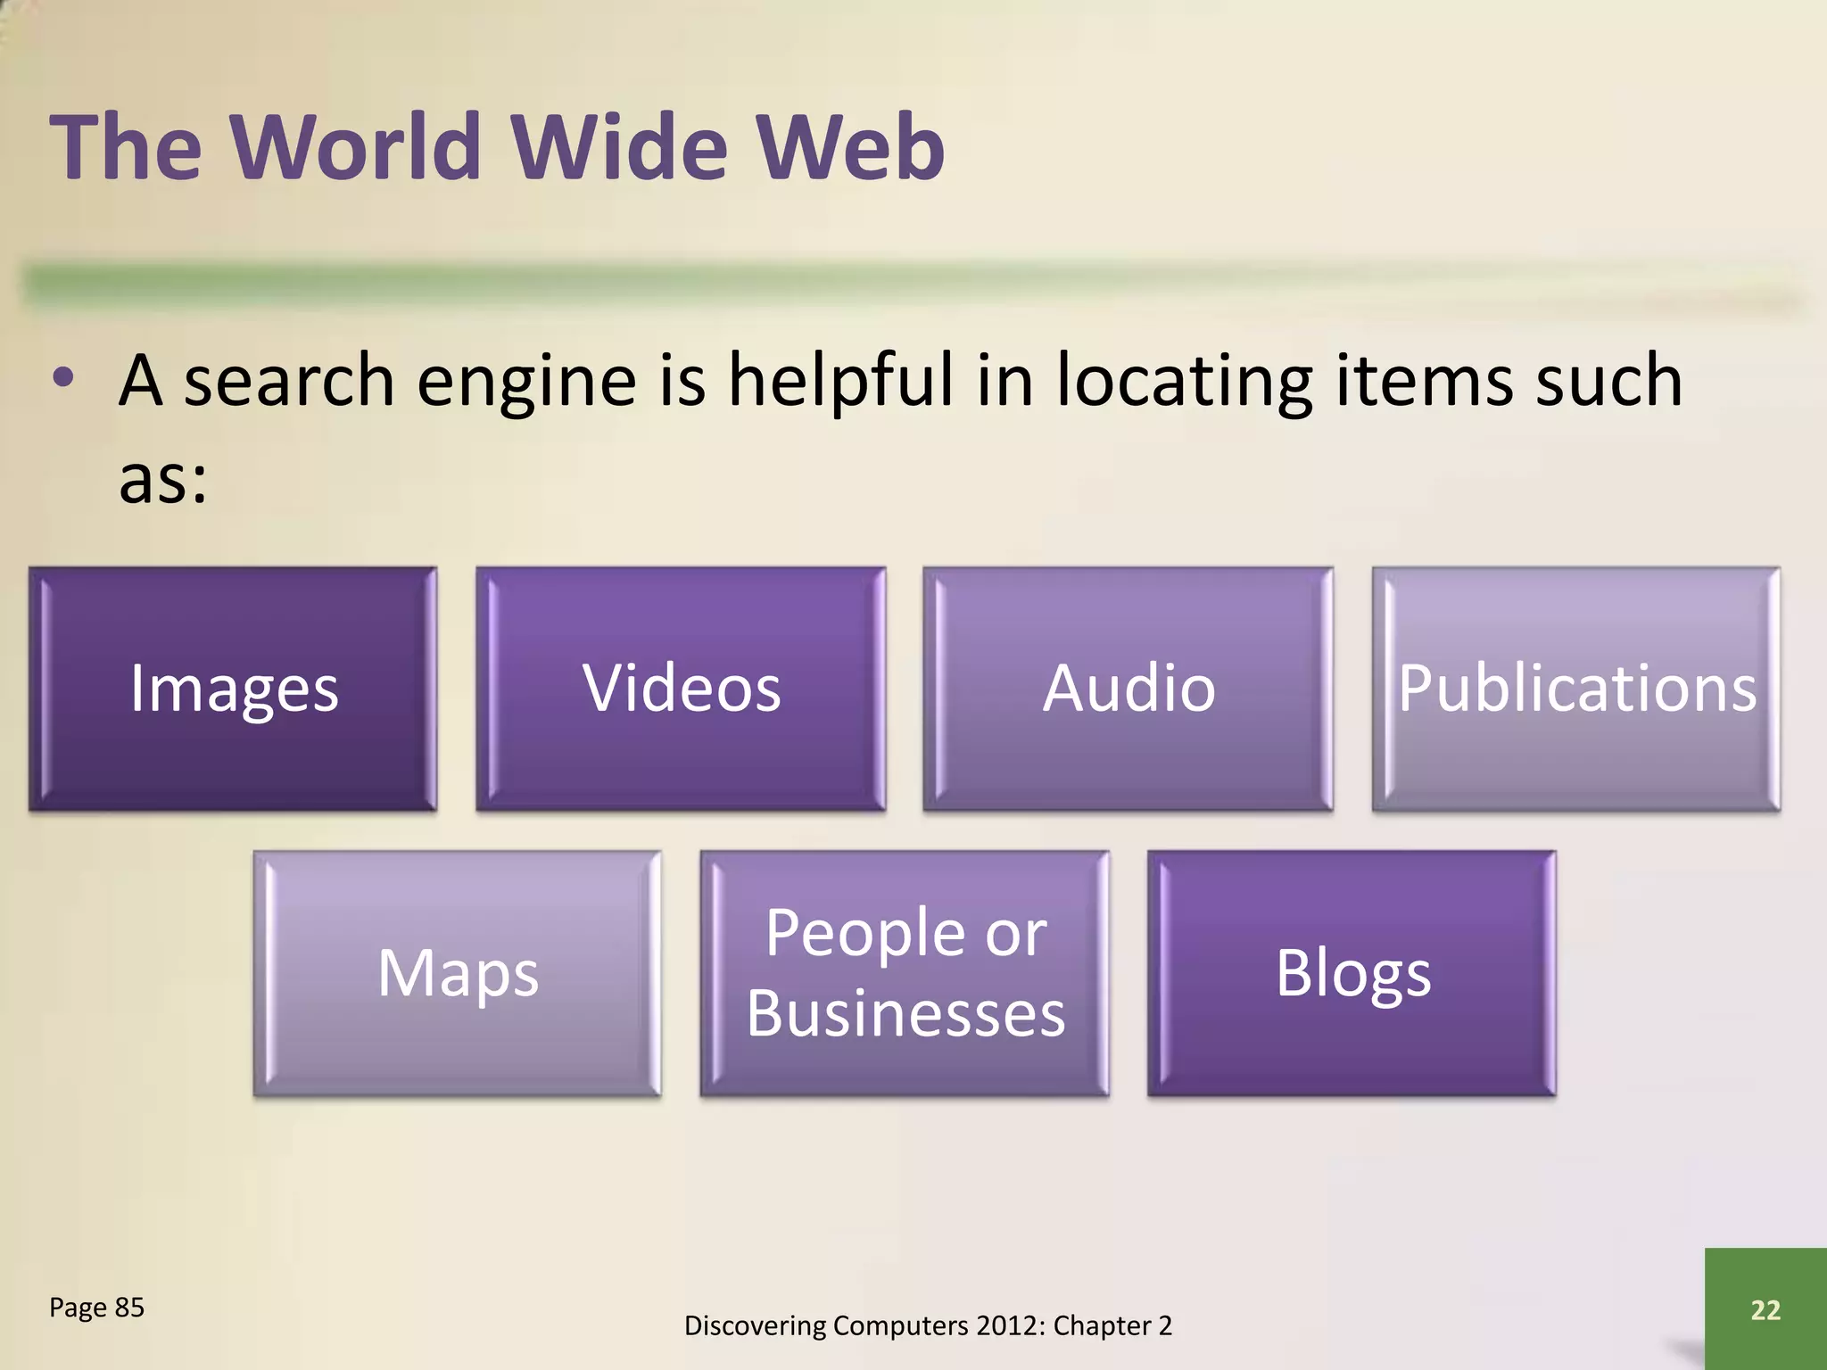
Task: Click the Images box
Action: (233, 689)
